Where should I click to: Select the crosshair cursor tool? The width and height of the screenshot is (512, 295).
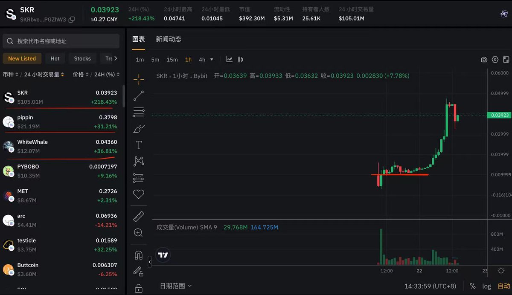click(139, 79)
